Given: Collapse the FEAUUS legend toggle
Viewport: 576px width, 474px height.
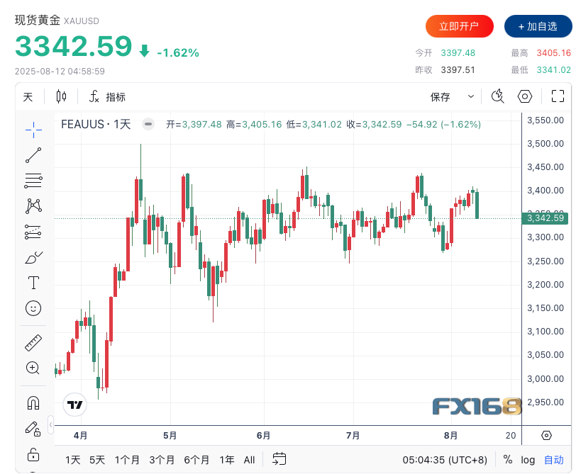Looking at the screenshot, I should (x=148, y=125).
